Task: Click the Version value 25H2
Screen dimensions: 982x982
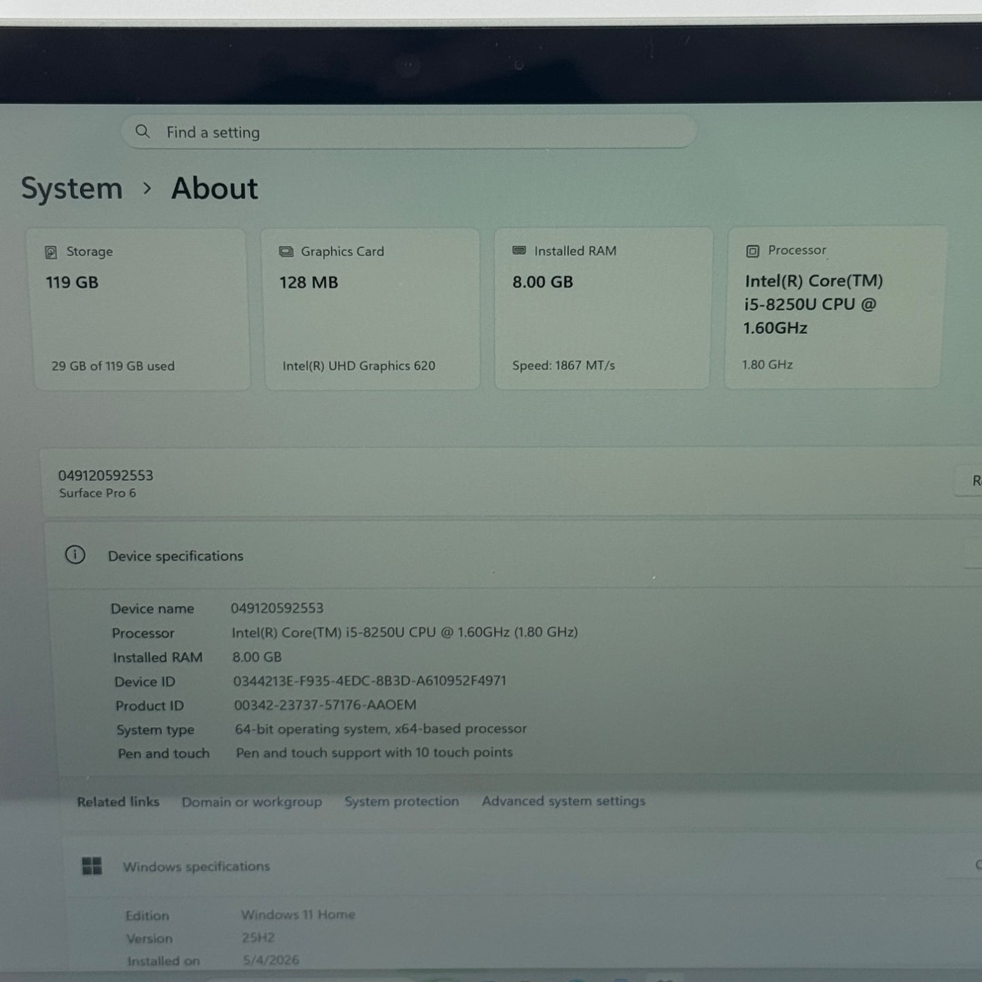Action: [258, 937]
